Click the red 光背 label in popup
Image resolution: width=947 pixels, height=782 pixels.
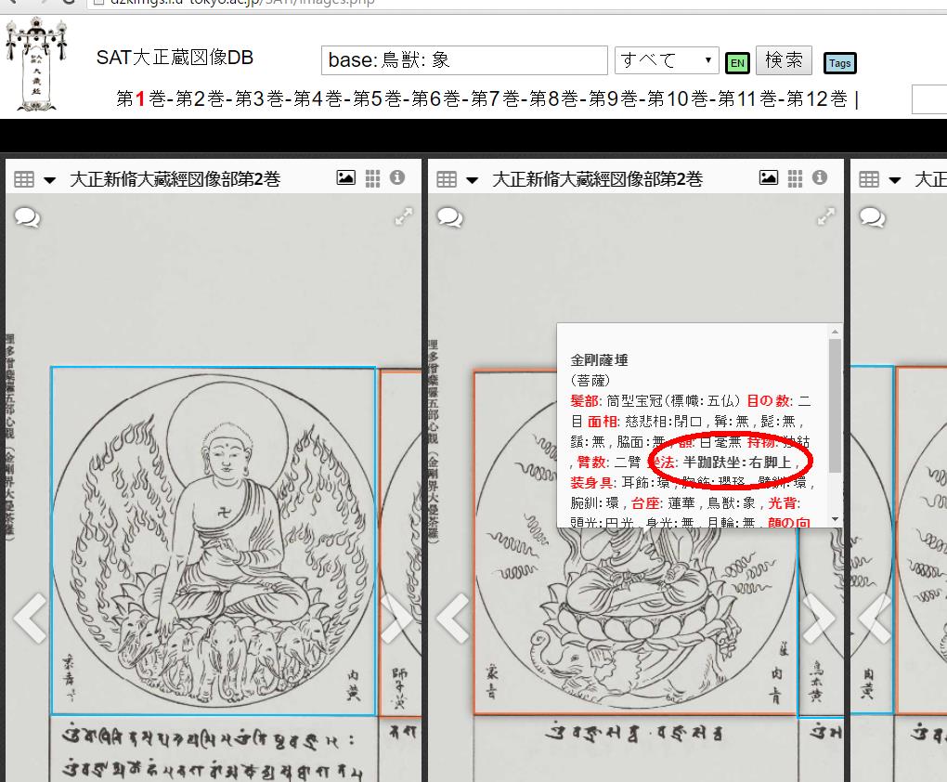coord(782,502)
